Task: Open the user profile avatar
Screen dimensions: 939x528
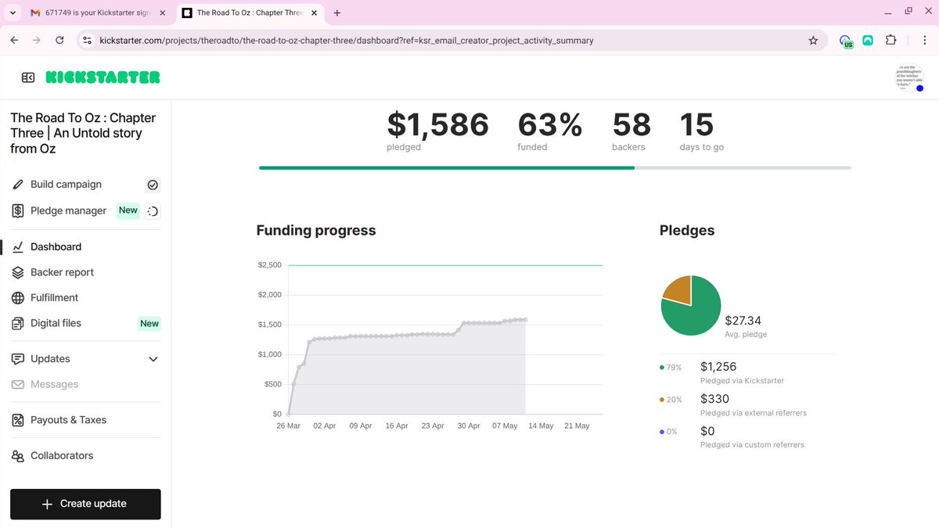Action: 909,77
